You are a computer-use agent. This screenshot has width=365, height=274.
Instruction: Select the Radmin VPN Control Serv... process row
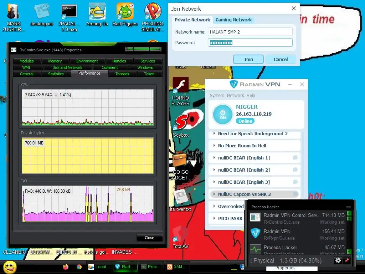coord(298,218)
